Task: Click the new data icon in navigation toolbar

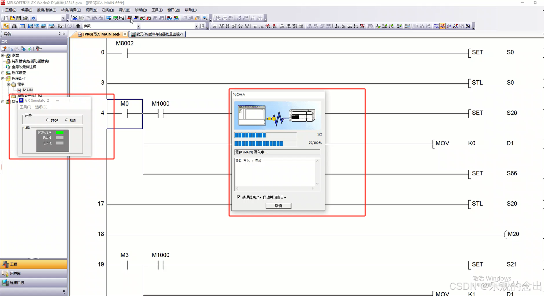Action: click(4, 49)
